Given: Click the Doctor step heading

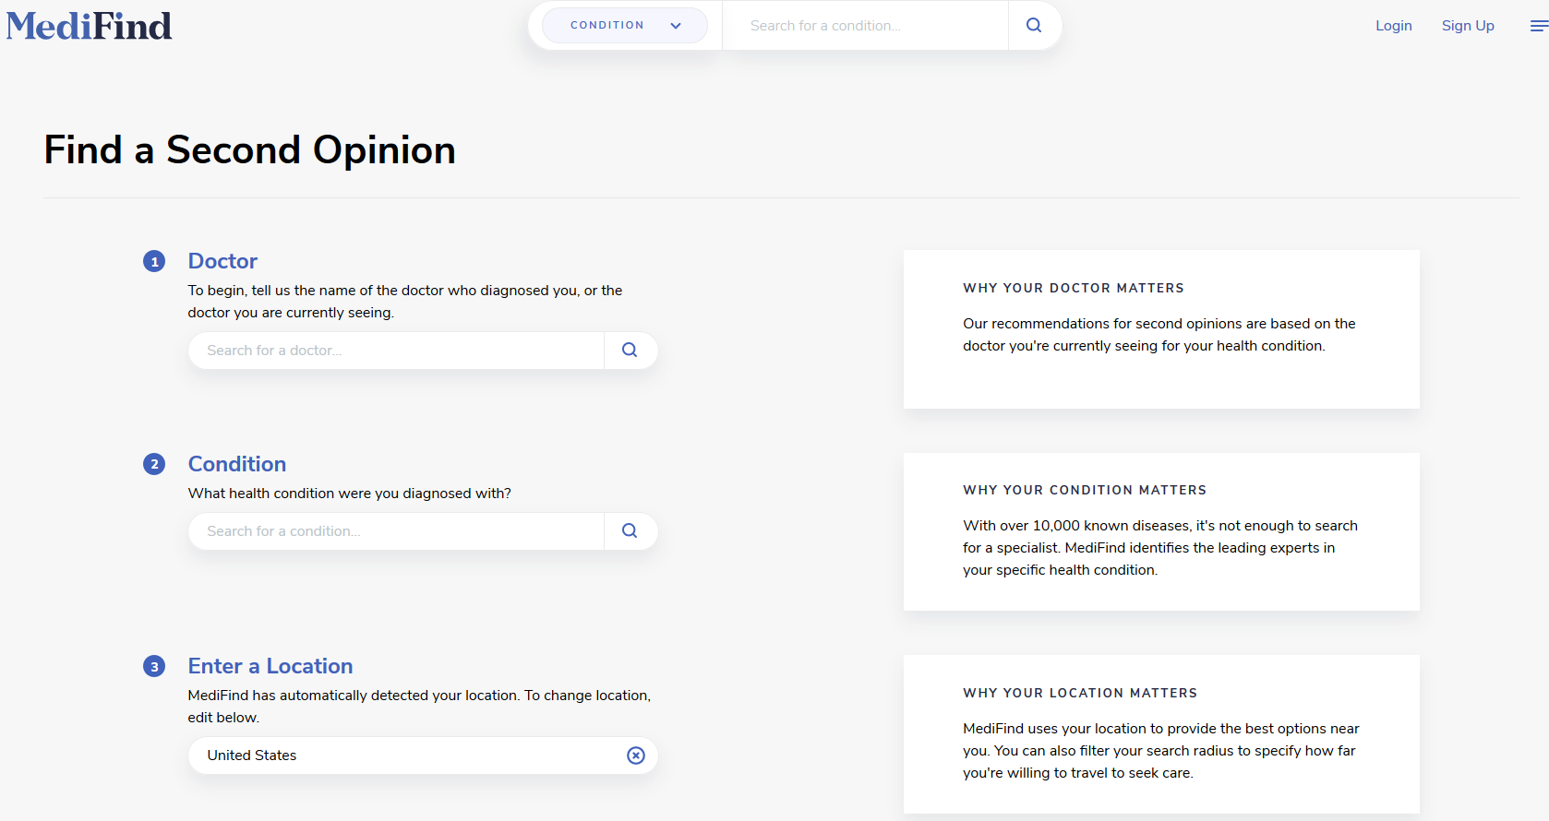Looking at the screenshot, I should pos(222,261).
